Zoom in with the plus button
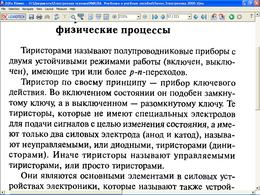Screen dimensions: 260x195 point(114,17)
